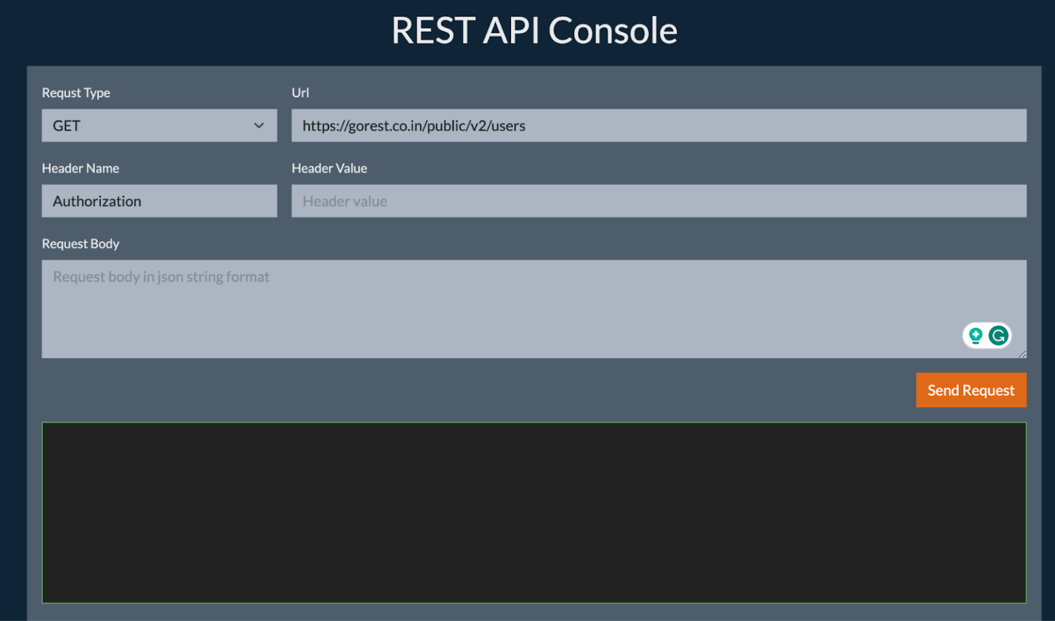Open Grammarly suggestions via the lightbulb icon
This screenshot has height=621, width=1055.
975,336
